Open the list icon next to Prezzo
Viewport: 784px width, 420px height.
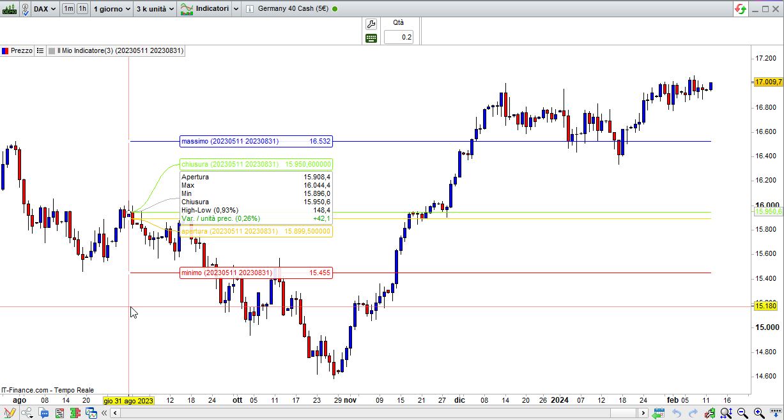40,50
